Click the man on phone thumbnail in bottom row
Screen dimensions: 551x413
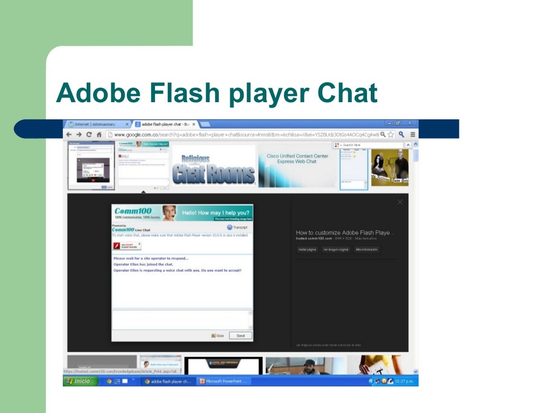tap(305, 366)
